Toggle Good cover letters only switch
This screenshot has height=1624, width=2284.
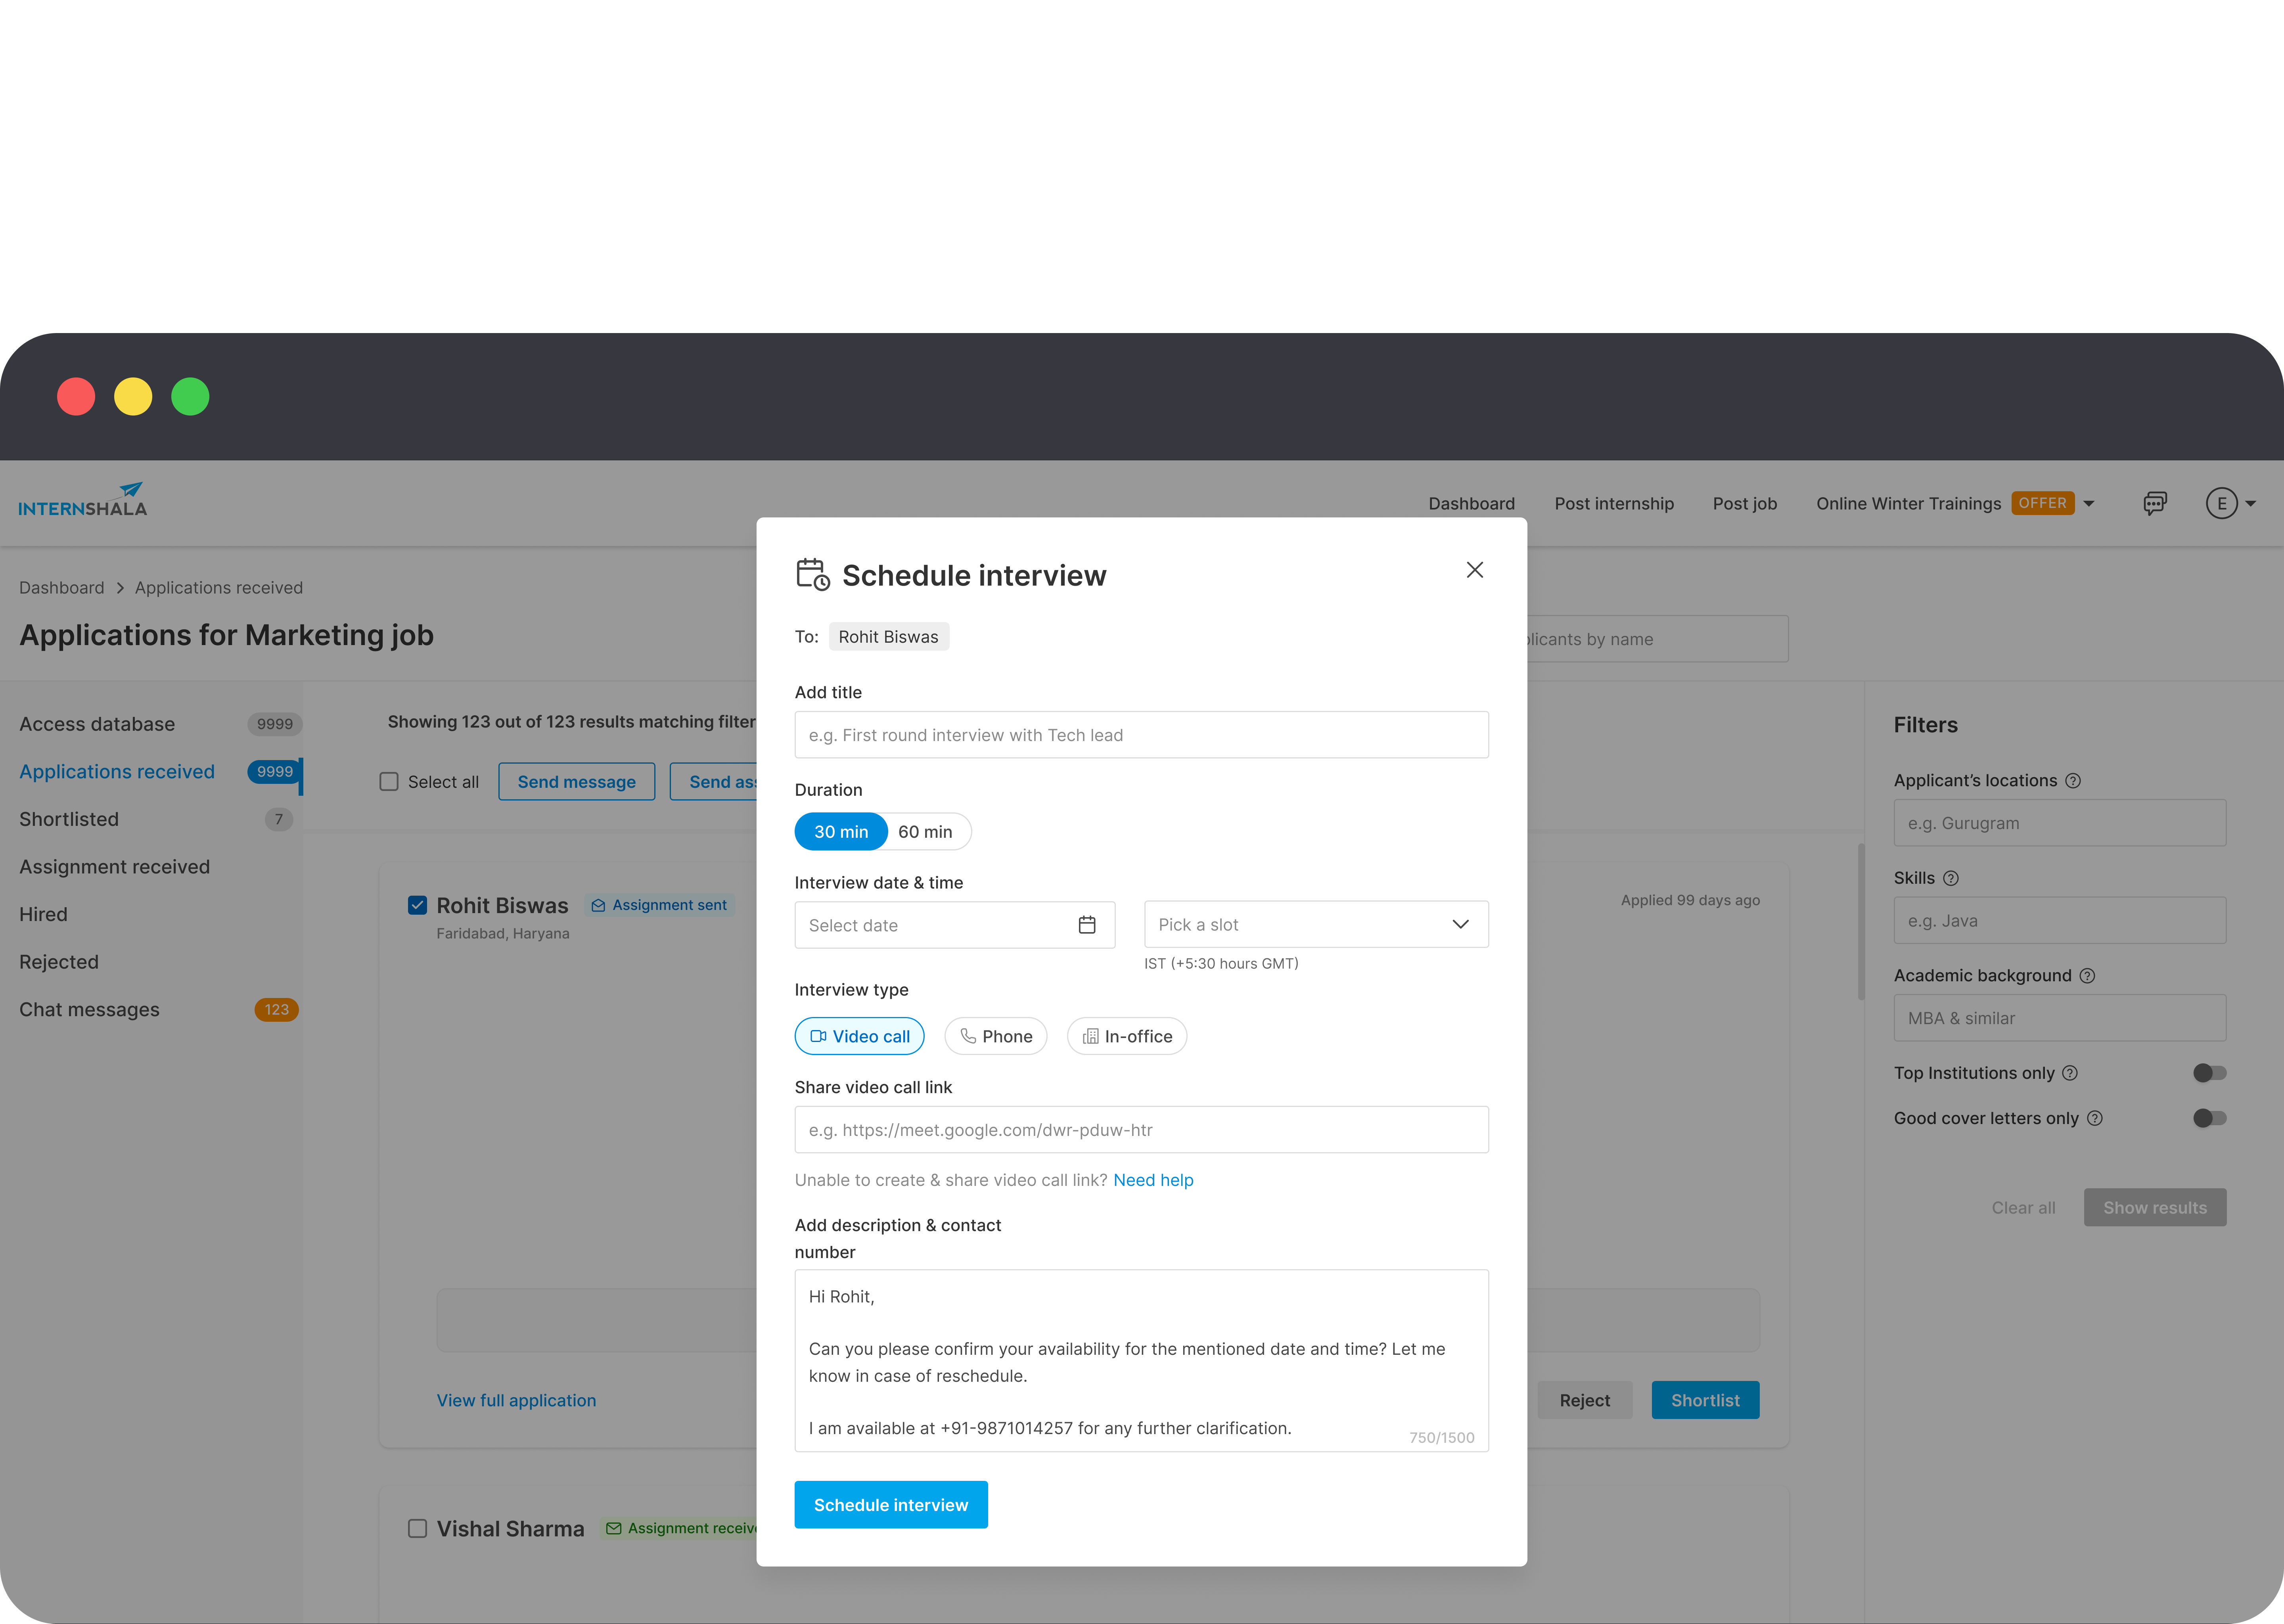2209,1118
